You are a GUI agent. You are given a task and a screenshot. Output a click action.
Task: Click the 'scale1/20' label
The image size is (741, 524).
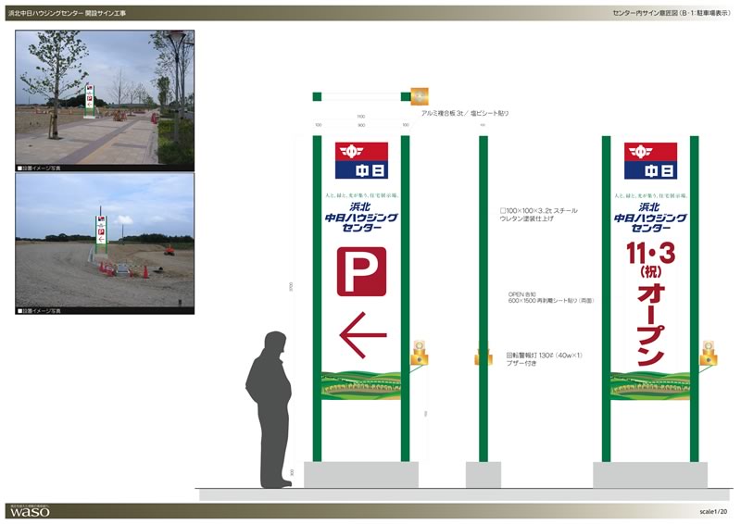tap(713, 511)
